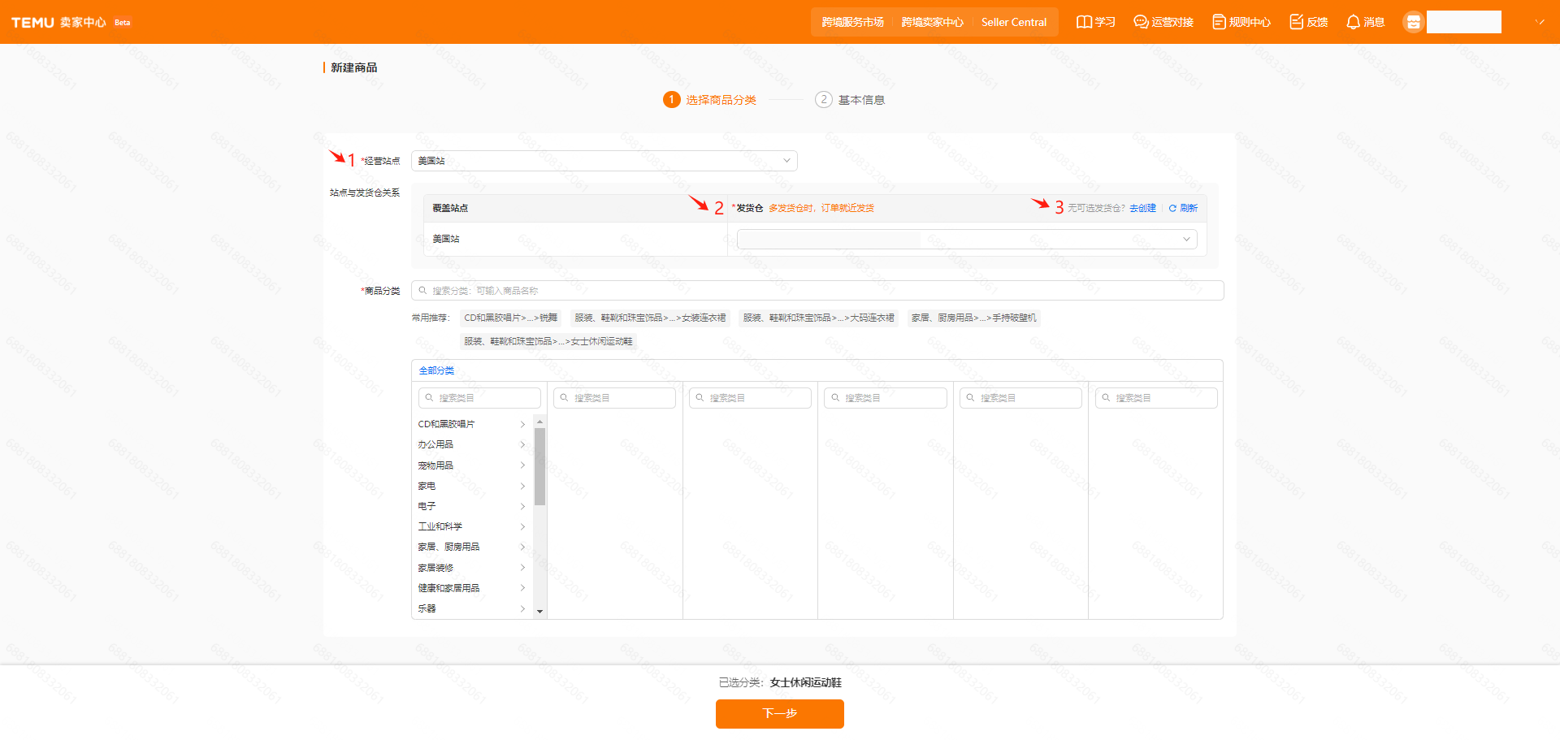
Task: Click the TEMU 卖家中心 logo
Action: click(58, 22)
